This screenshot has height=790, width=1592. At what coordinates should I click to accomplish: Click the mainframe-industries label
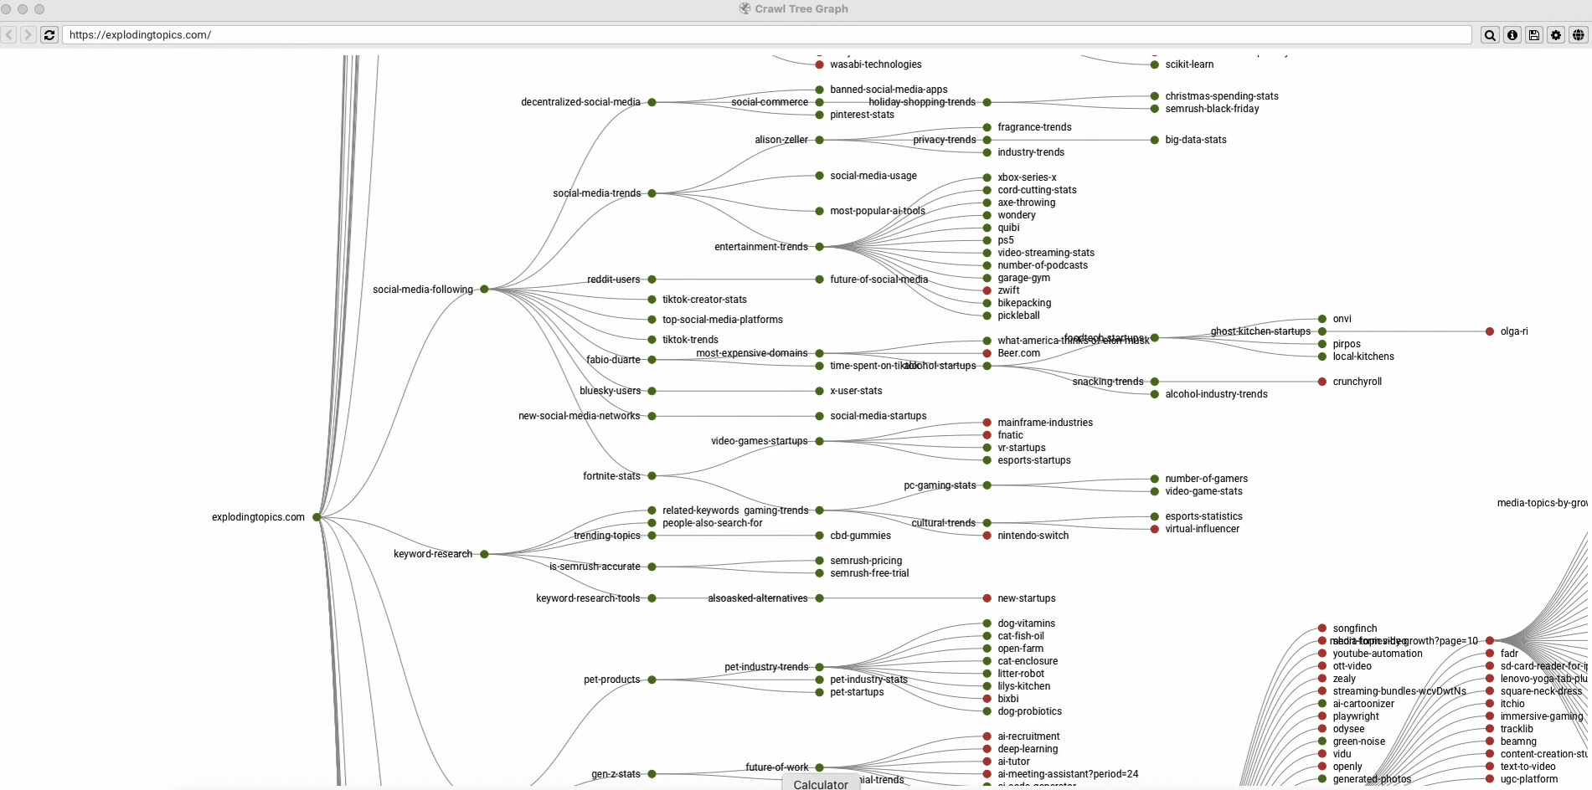click(x=1045, y=423)
